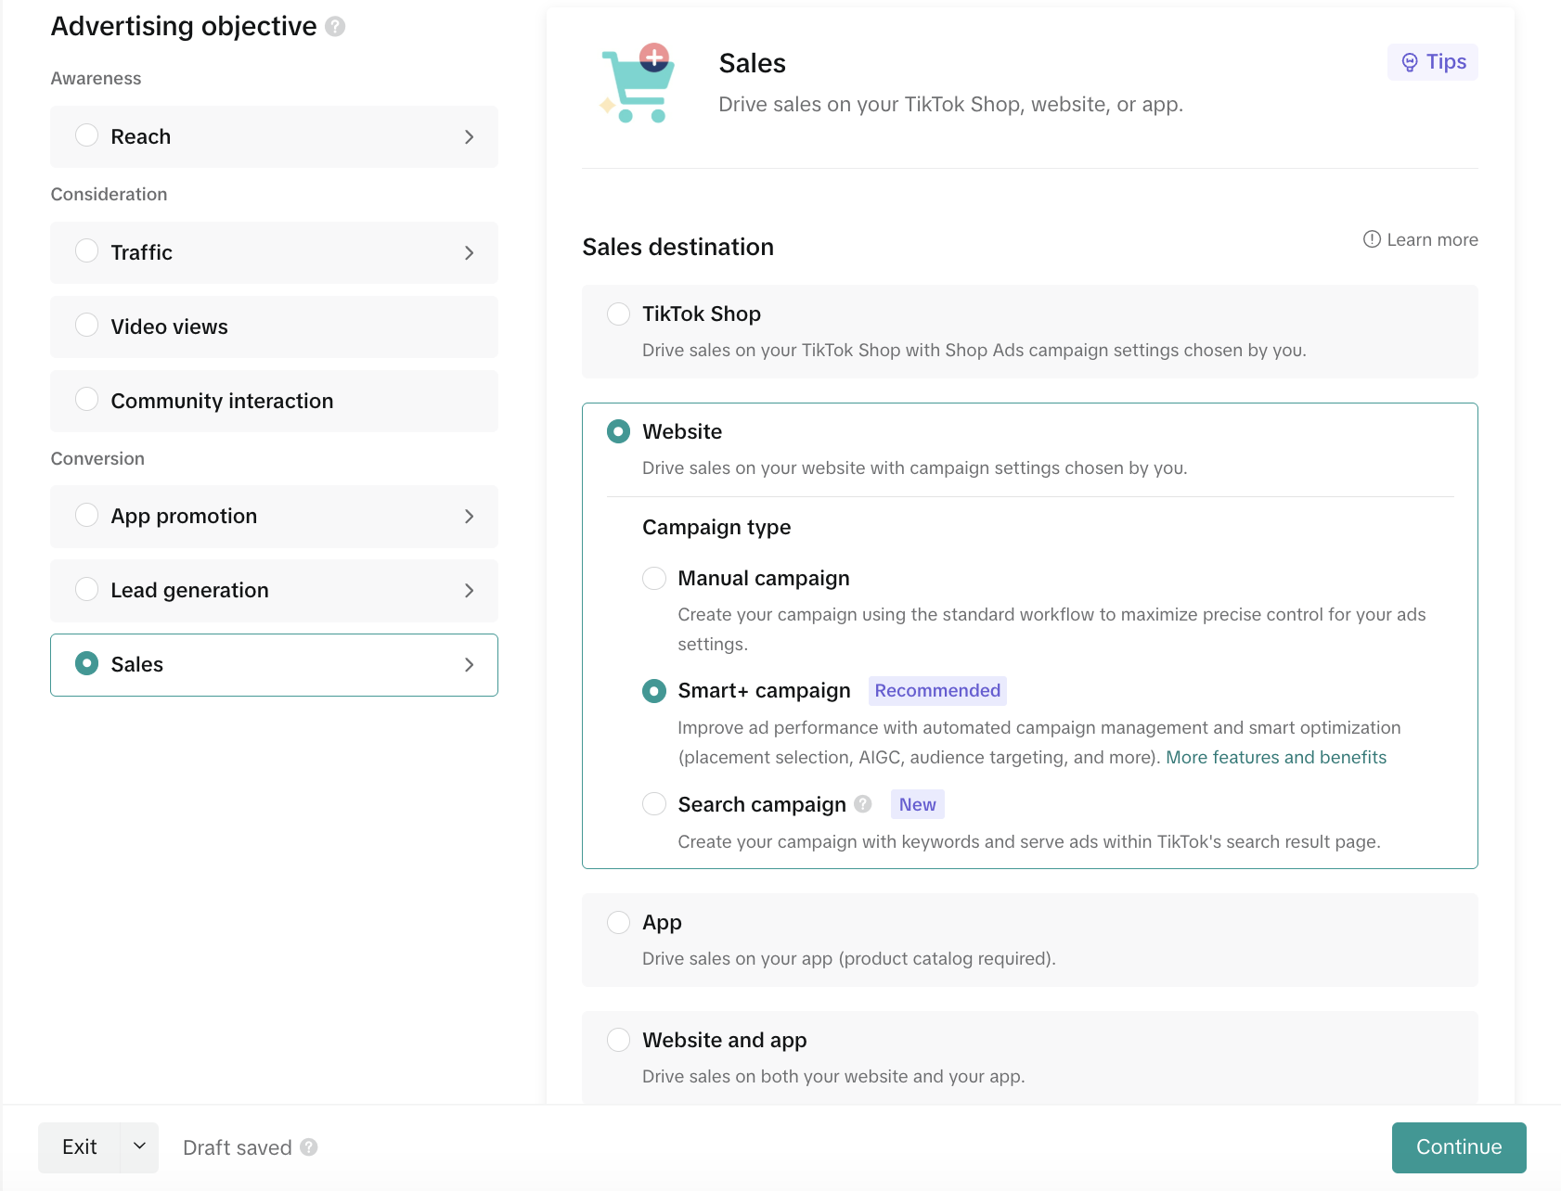Select the TikTok Shop sales destination
Viewport: 1561px width, 1191px height.
point(1029,331)
